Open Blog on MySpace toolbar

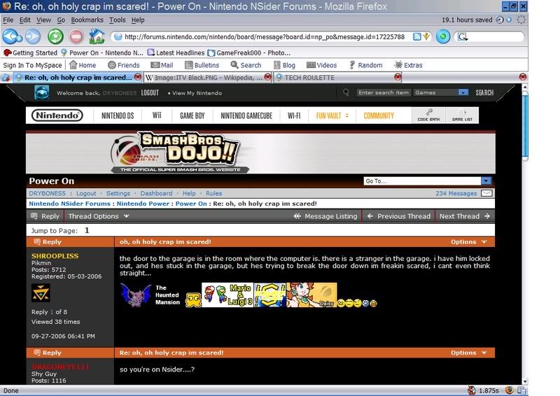click(x=284, y=65)
